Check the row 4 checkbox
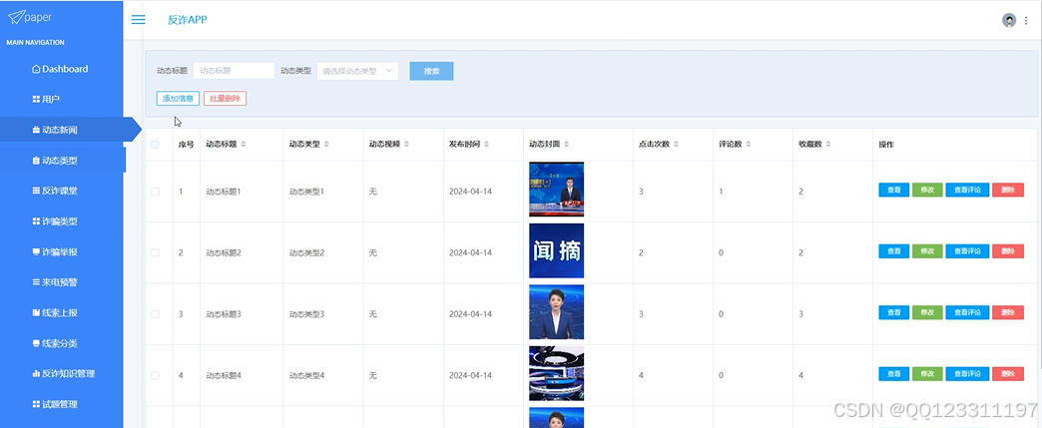The image size is (1042, 428). point(155,375)
